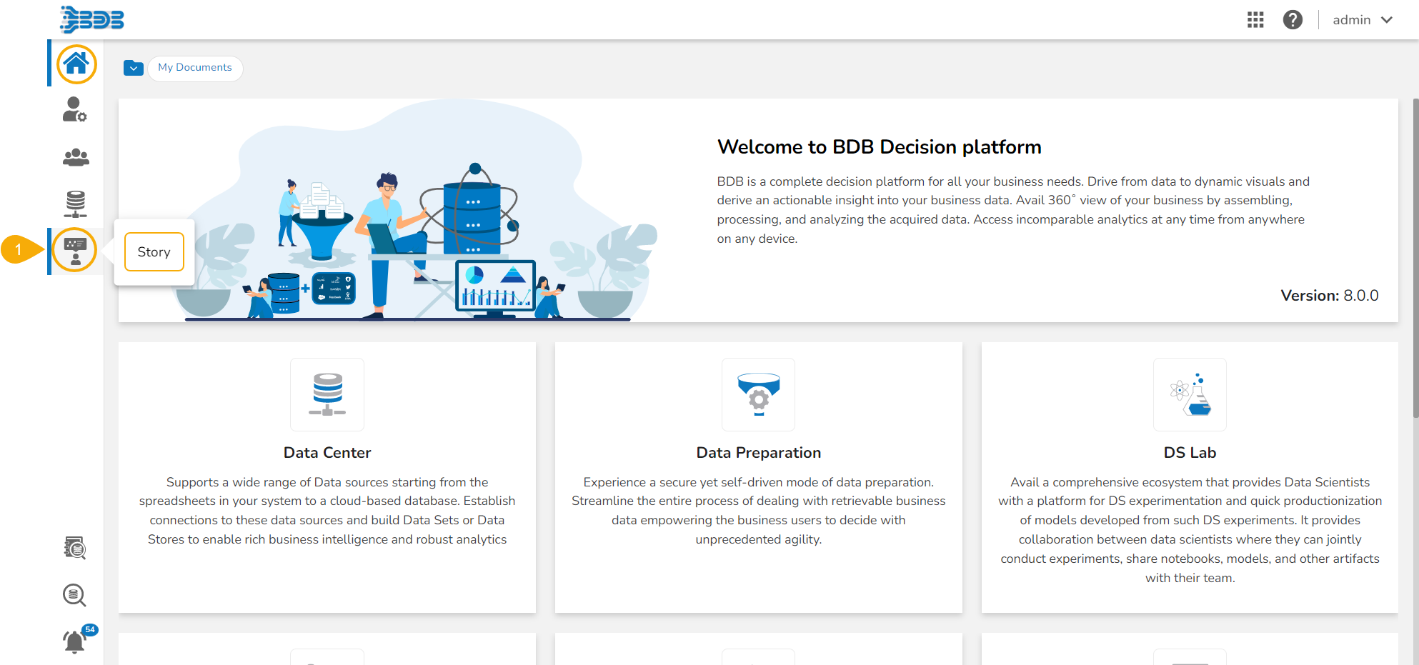Click the Data Center card icon
This screenshot has height=665, width=1419.
tap(327, 394)
